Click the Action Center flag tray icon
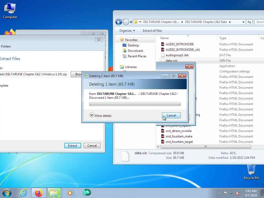This screenshot has height=198, width=264. [225, 193]
